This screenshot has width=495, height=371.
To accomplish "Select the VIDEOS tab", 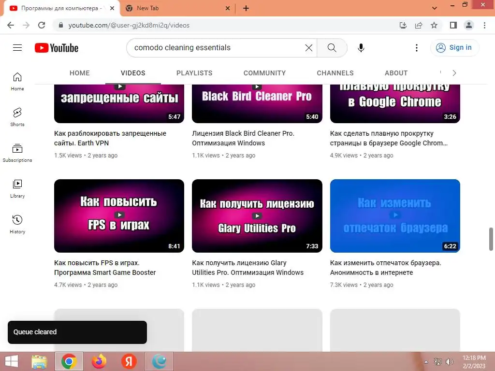I will click(x=133, y=73).
